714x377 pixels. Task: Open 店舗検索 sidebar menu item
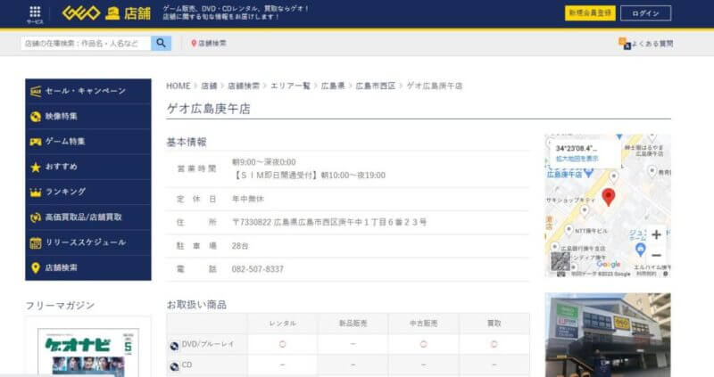pyautogui.click(x=88, y=268)
